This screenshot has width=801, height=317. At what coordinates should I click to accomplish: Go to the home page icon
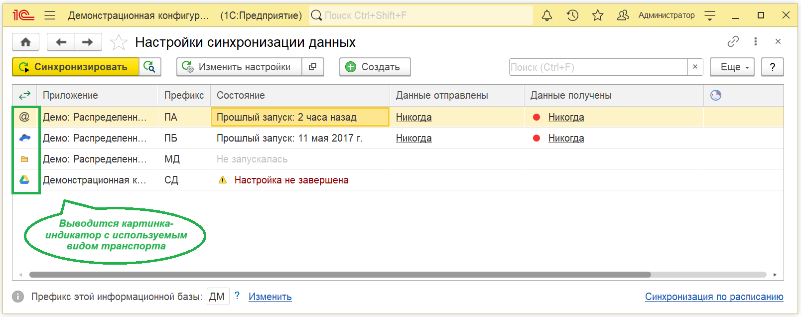25,42
